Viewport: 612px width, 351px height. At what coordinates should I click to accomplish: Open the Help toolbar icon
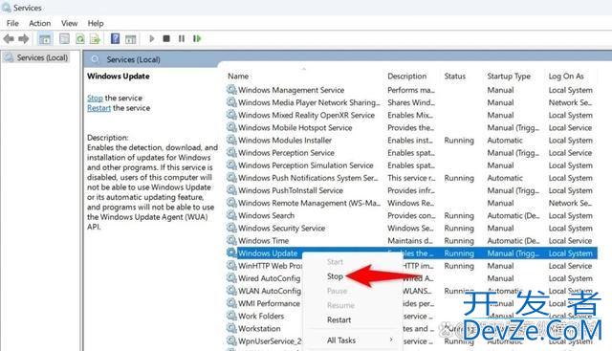coord(115,38)
